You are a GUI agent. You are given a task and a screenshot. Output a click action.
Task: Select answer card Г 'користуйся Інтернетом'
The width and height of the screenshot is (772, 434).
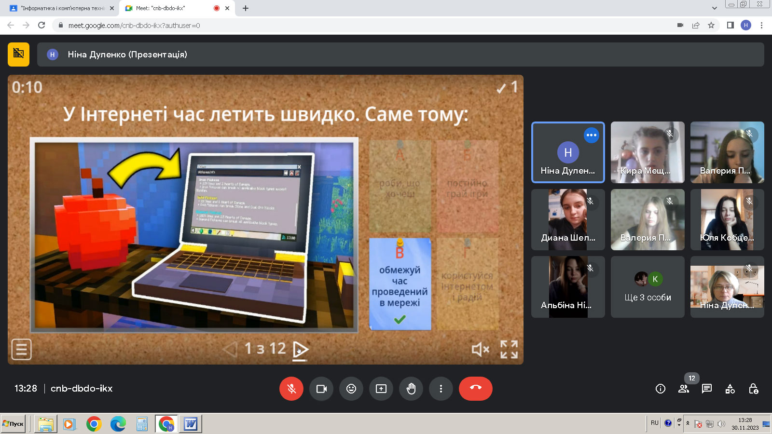tap(467, 284)
